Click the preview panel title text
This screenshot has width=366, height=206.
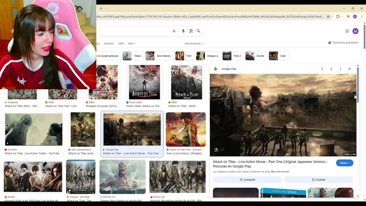point(270,164)
